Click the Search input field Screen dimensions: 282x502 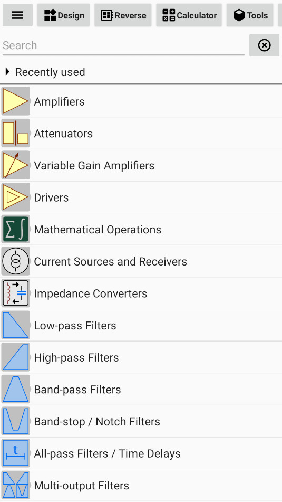[123, 45]
